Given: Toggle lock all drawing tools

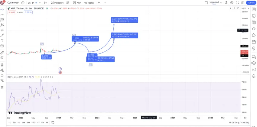Looking at the screenshot, I should click(2, 75).
